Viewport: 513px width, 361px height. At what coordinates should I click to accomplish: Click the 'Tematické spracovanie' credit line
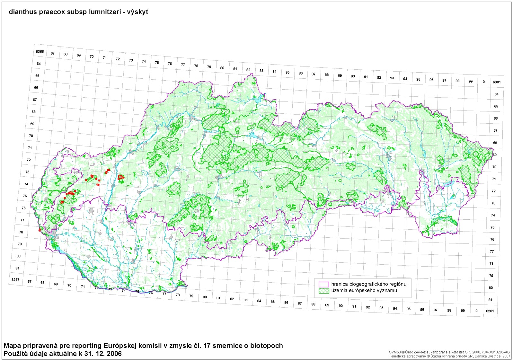pyautogui.click(x=449, y=356)
